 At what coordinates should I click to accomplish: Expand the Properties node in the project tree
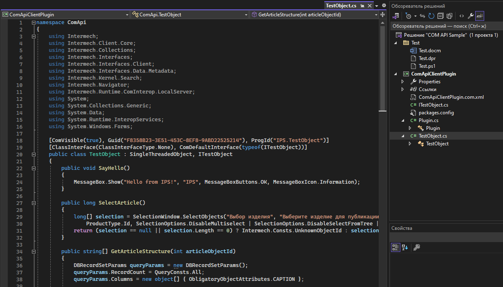(403, 82)
